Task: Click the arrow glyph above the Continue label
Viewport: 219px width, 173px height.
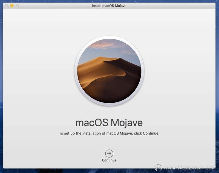Action: pos(109,154)
